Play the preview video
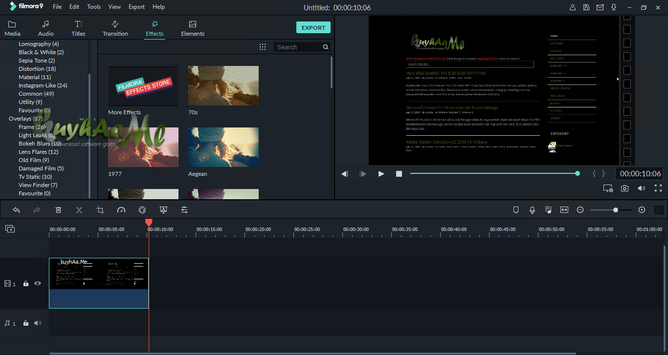 point(381,174)
